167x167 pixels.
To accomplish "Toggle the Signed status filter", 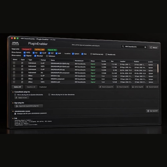I will 25,55.
